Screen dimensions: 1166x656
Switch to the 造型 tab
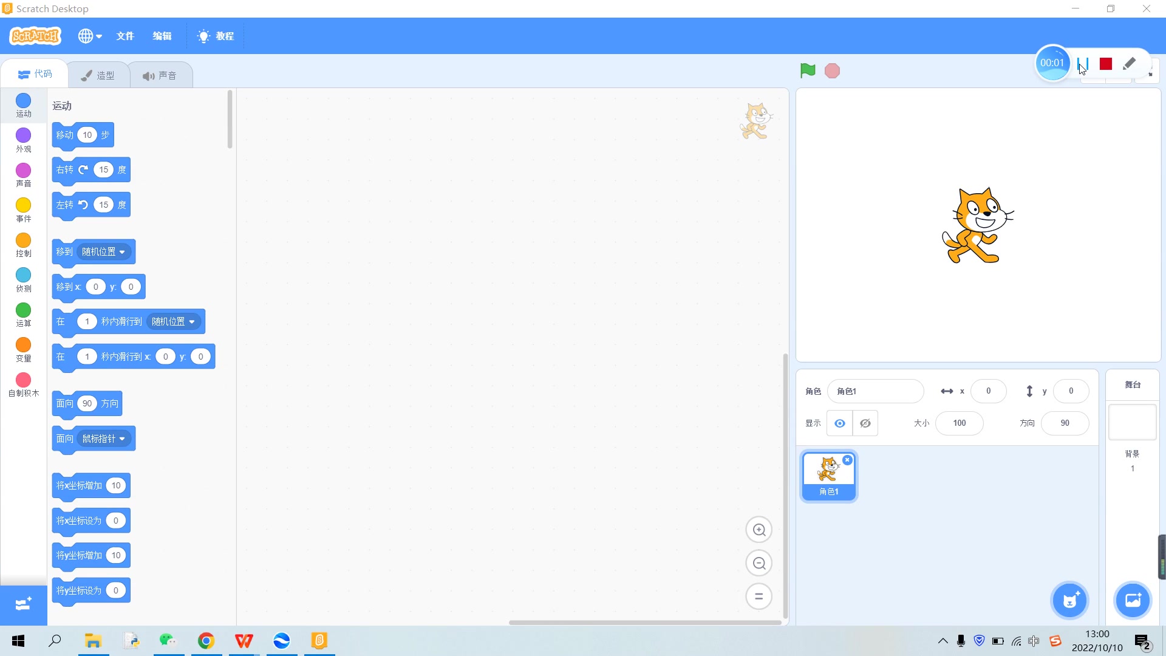(98, 75)
